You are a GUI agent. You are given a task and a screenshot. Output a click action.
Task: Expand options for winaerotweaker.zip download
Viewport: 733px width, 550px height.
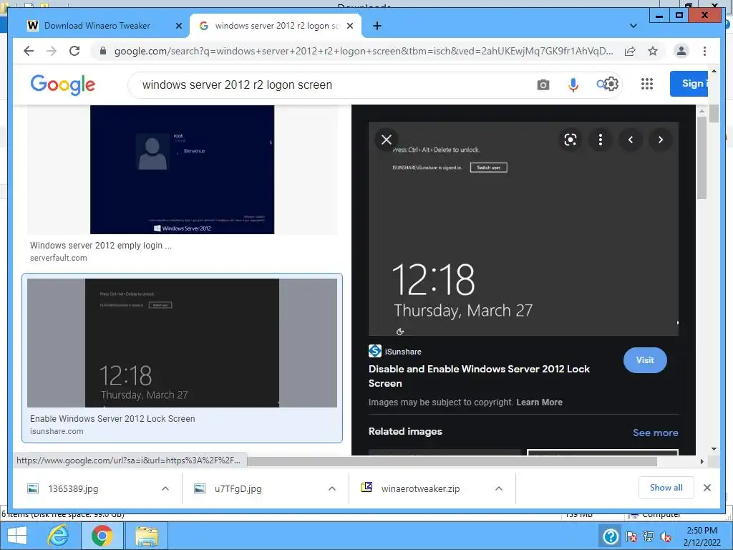(499, 488)
